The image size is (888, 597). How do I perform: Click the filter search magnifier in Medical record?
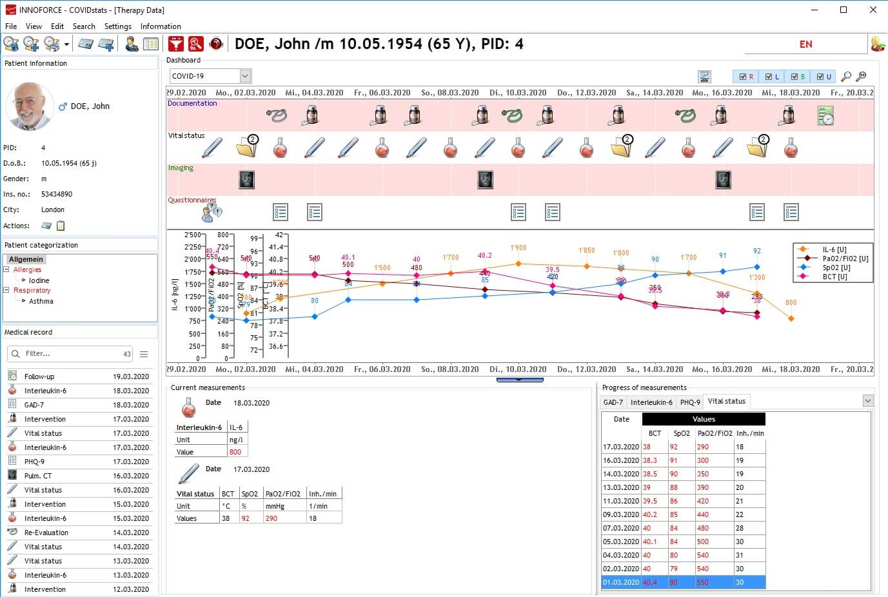coord(15,353)
